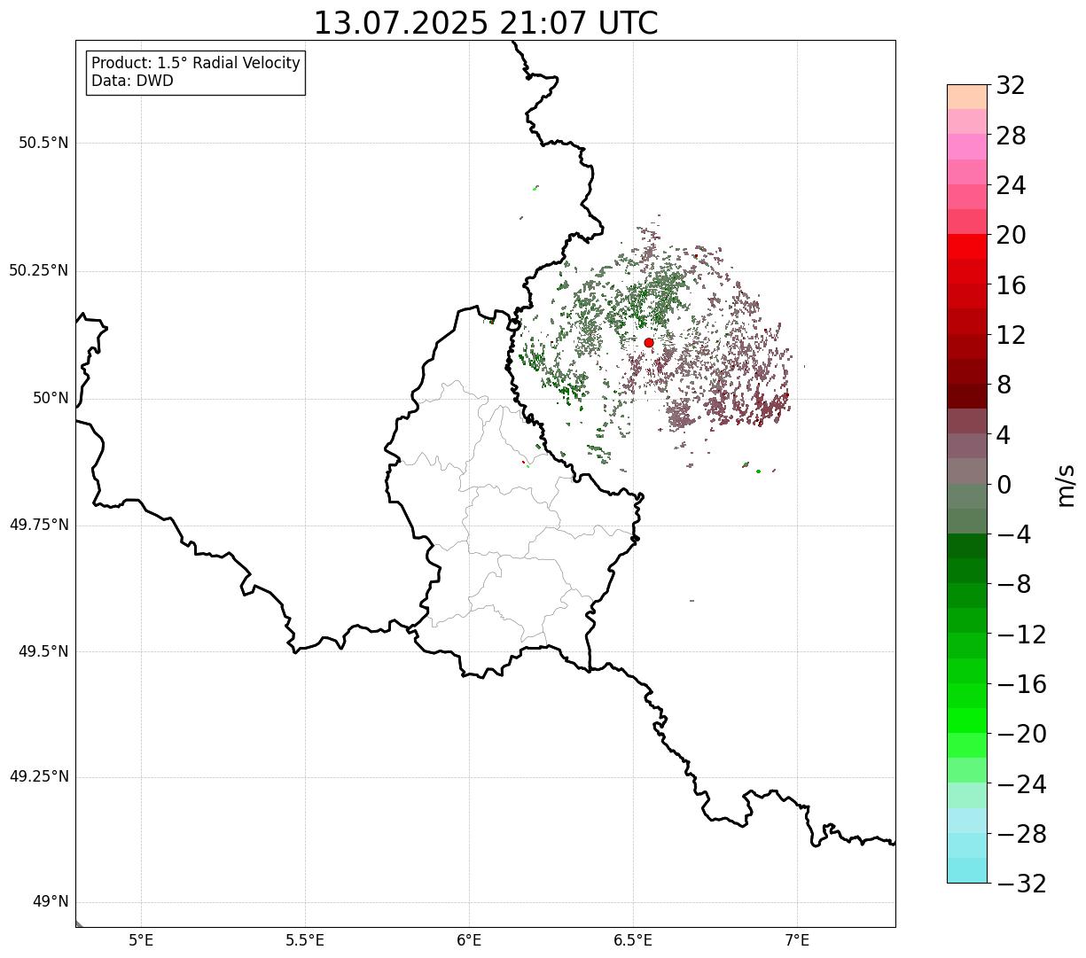1086x958 pixels.
Task: Pick the bright green −18 to −20 swatch
Action: tap(967, 720)
